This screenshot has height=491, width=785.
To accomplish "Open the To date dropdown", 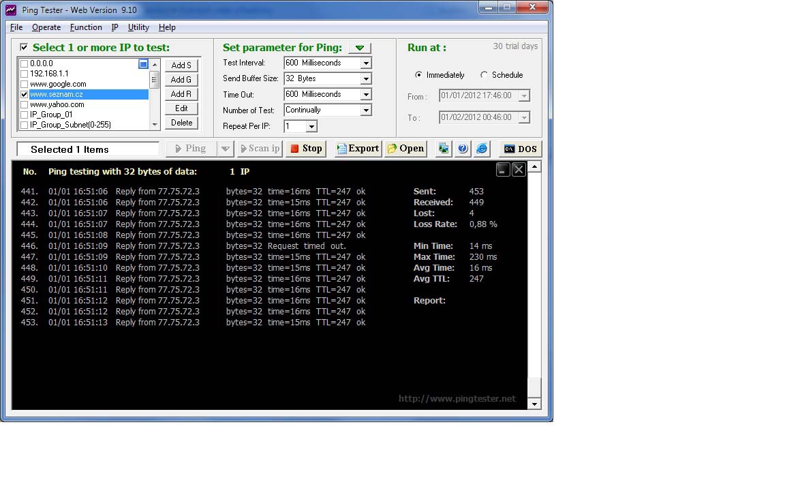I will click(x=523, y=118).
